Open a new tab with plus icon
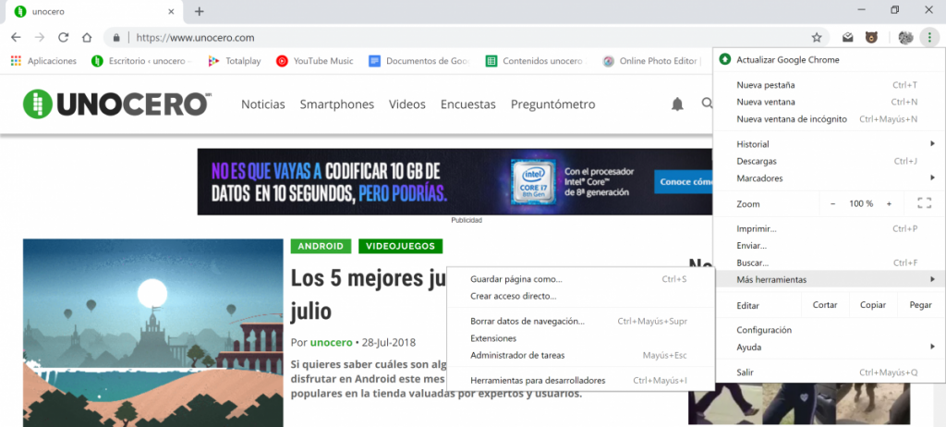 pyautogui.click(x=200, y=11)
